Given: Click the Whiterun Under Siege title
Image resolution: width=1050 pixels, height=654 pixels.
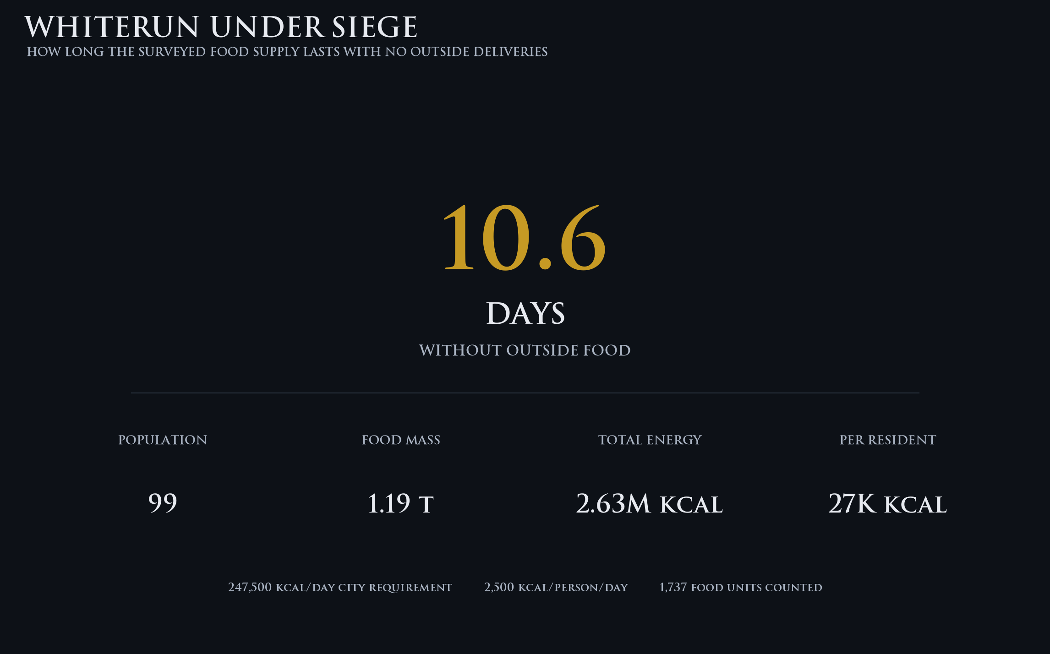Looking at the screenshot, I should pyautogui.click(x=221, y=27).
